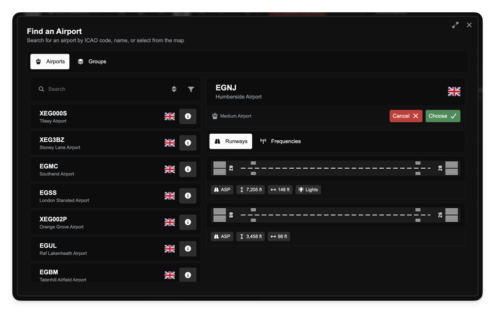The height and width of the screenshot is (313, 495).
Task: Click info icon for Raf Lakenheath Airport
Action: click(188, 248)
